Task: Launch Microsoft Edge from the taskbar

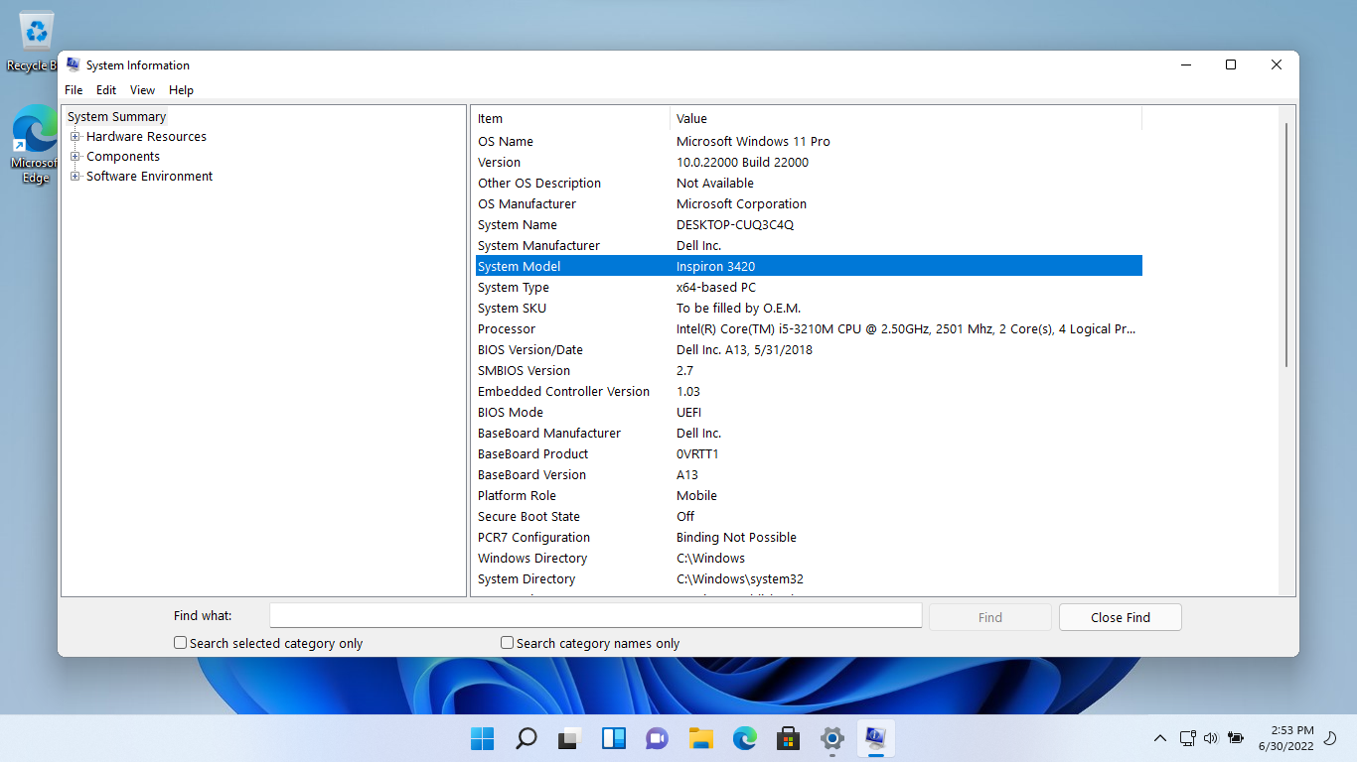Action: point(744,738)
